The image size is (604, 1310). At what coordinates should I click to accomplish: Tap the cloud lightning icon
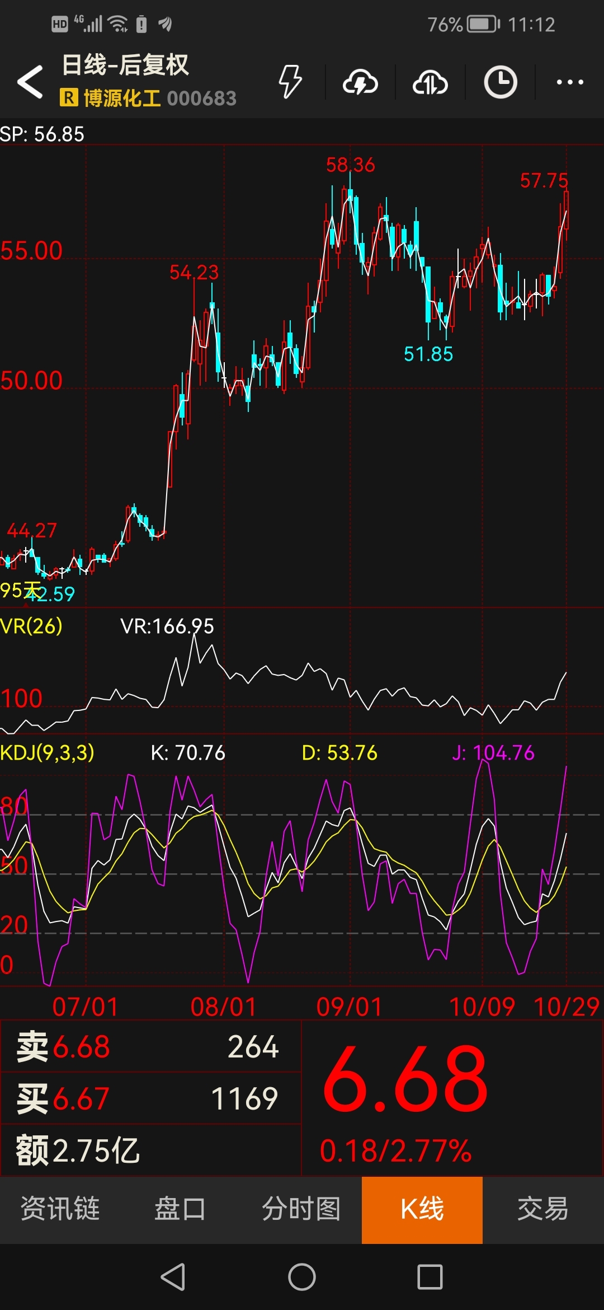(x=360, y=82)
